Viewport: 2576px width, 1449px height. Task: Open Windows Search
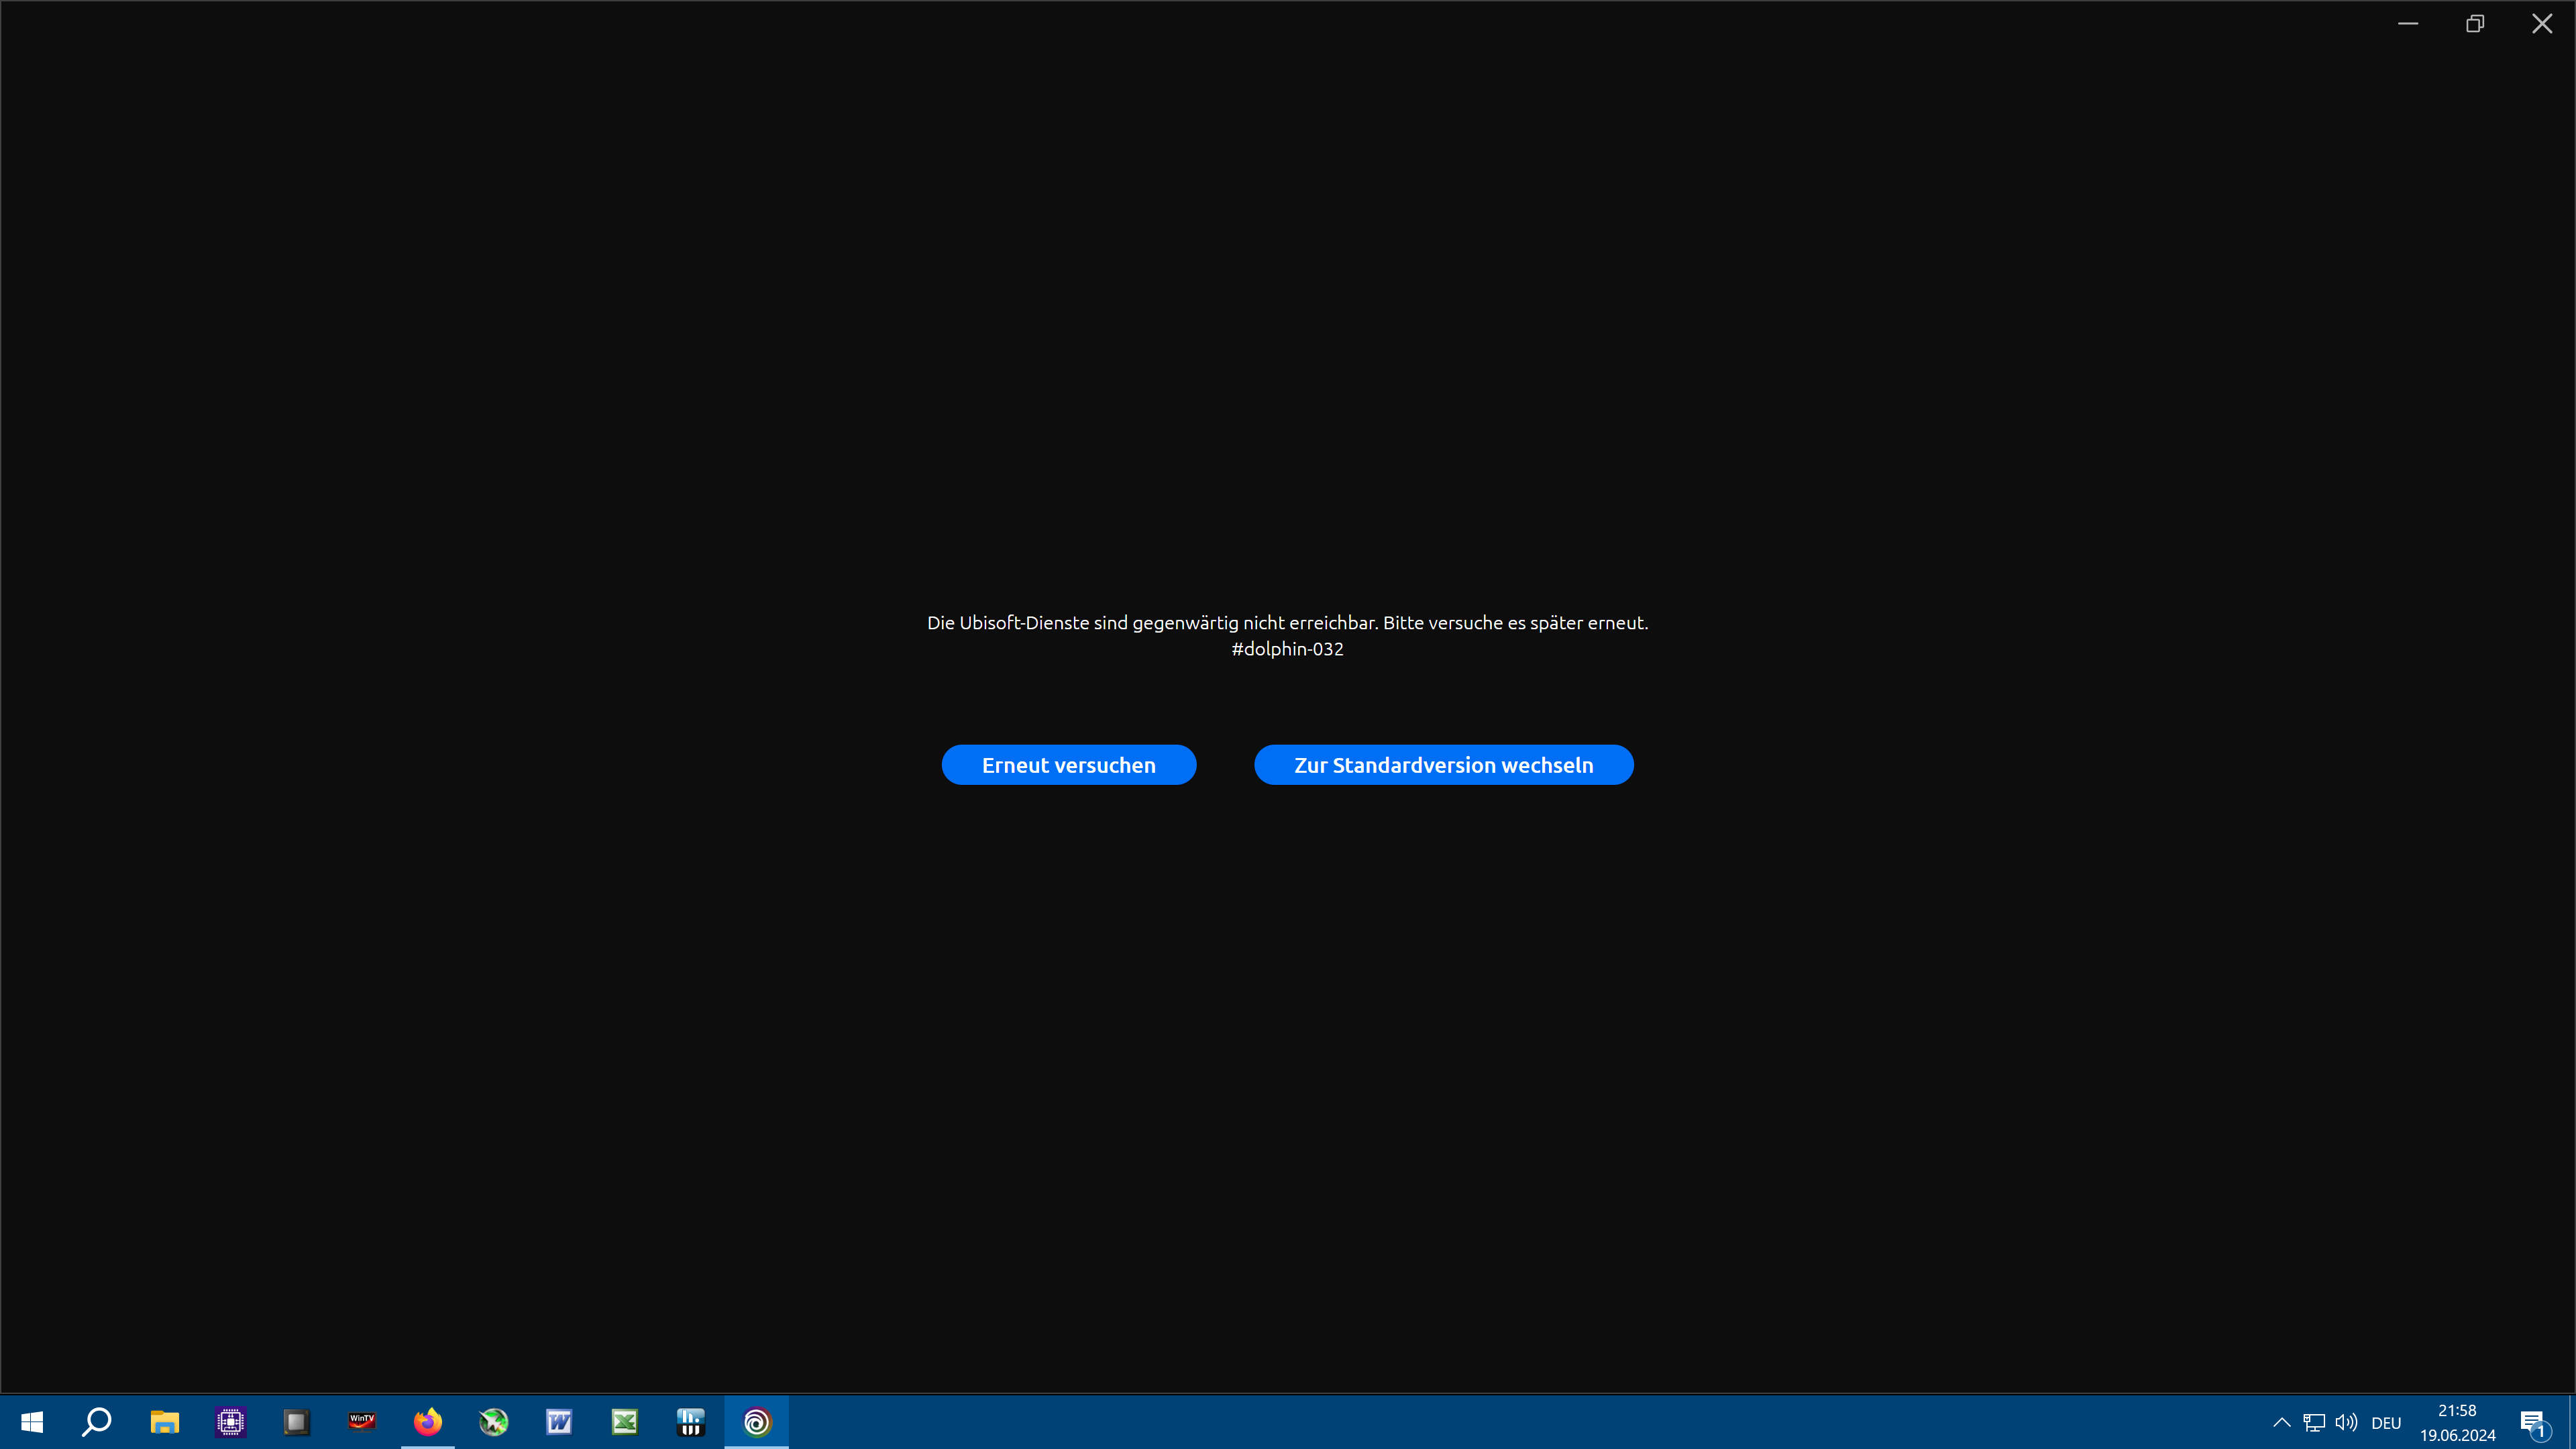click(96, 1421)
